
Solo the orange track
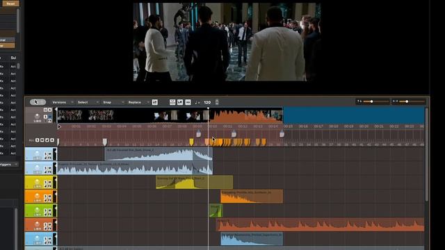(x=45, y=197)
